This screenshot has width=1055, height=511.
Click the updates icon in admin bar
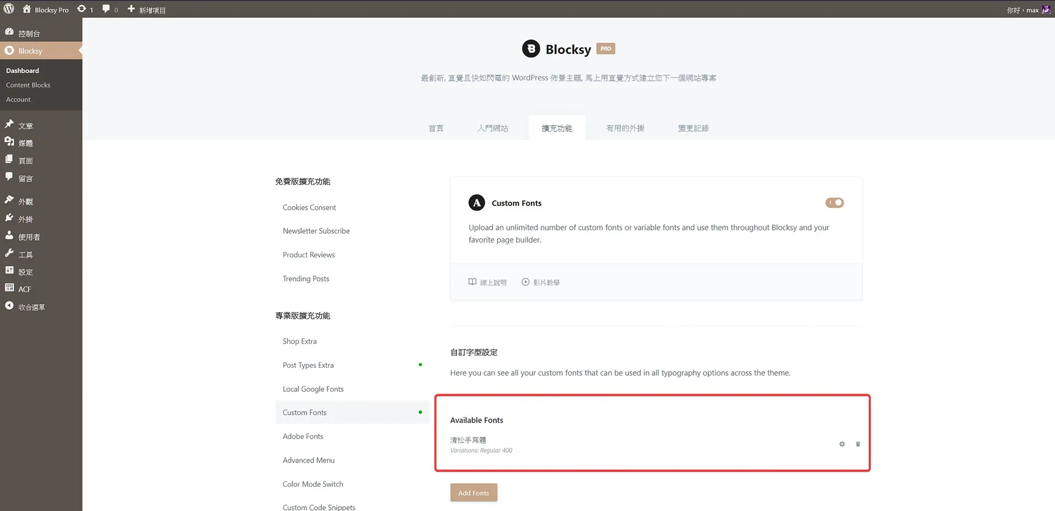click(x=81, y=9)
